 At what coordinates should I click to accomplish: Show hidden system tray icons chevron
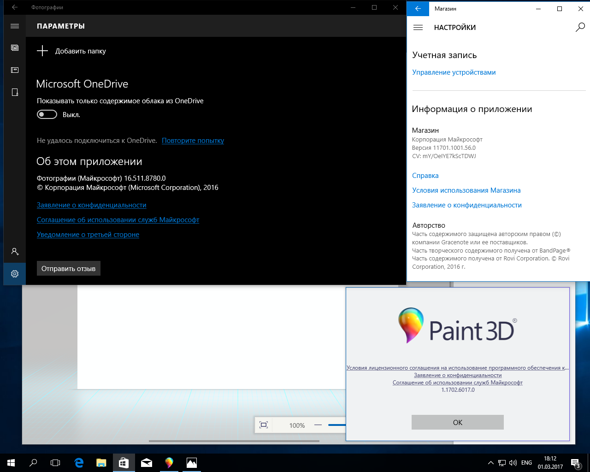tap(491, 463)
